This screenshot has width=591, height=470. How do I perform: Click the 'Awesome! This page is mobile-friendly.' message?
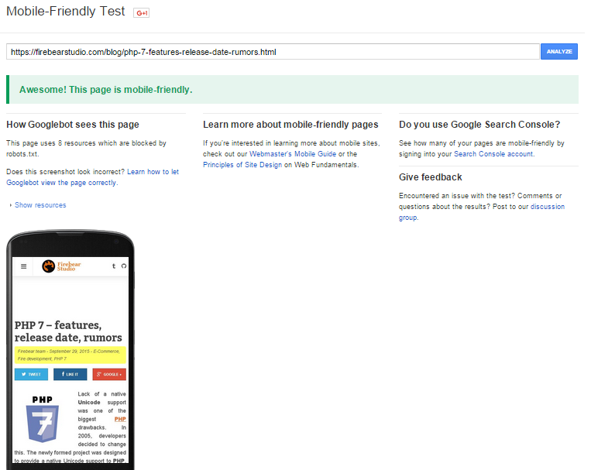tap(106, 90)
